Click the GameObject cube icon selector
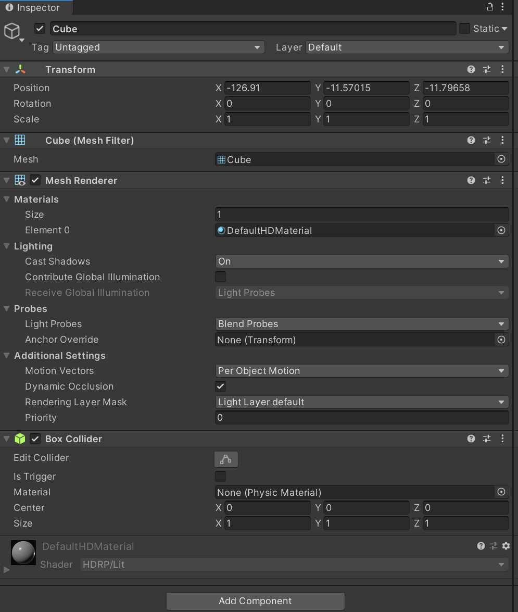This screenshot has height=612, width=518. point(13,32)
